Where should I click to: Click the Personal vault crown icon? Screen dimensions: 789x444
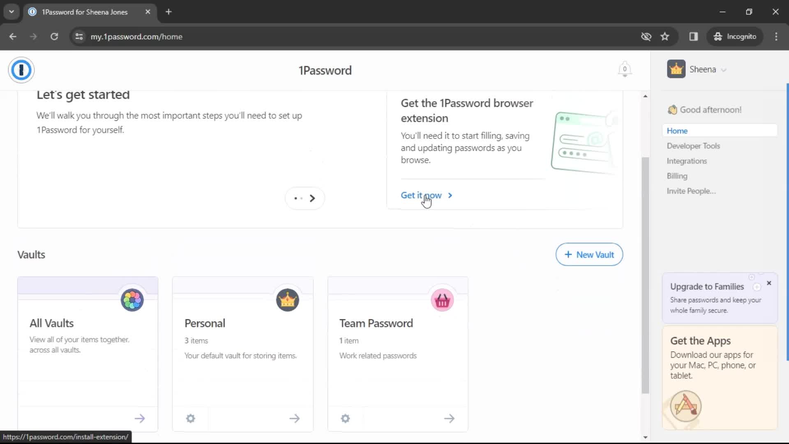point(287,301)
